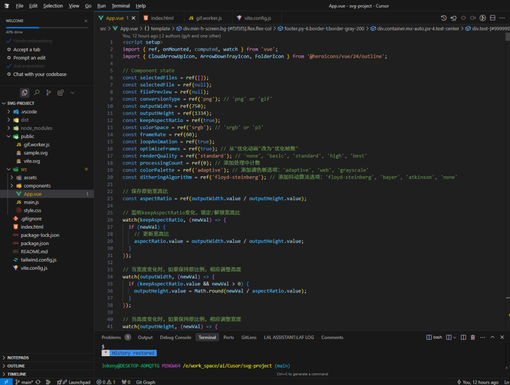The width and height of the screenshot is (510, 385).
Task: Switch to the vite.config.js tab
Action: coord(257,18)
